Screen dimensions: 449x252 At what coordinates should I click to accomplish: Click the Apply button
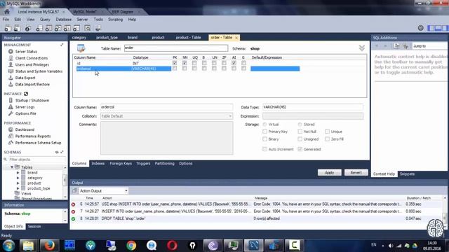329,173
